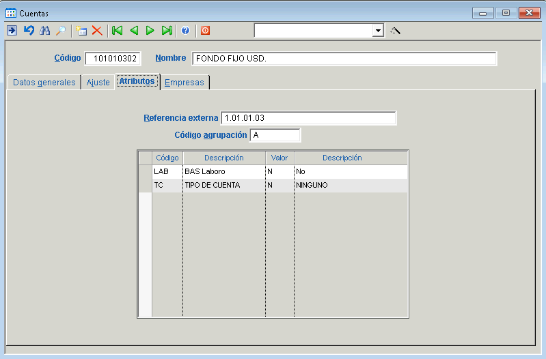Image resolution: width=546 pixels, height=359 pixels.
Task: Click the binoculars search icon
Action: pos(45,31)
